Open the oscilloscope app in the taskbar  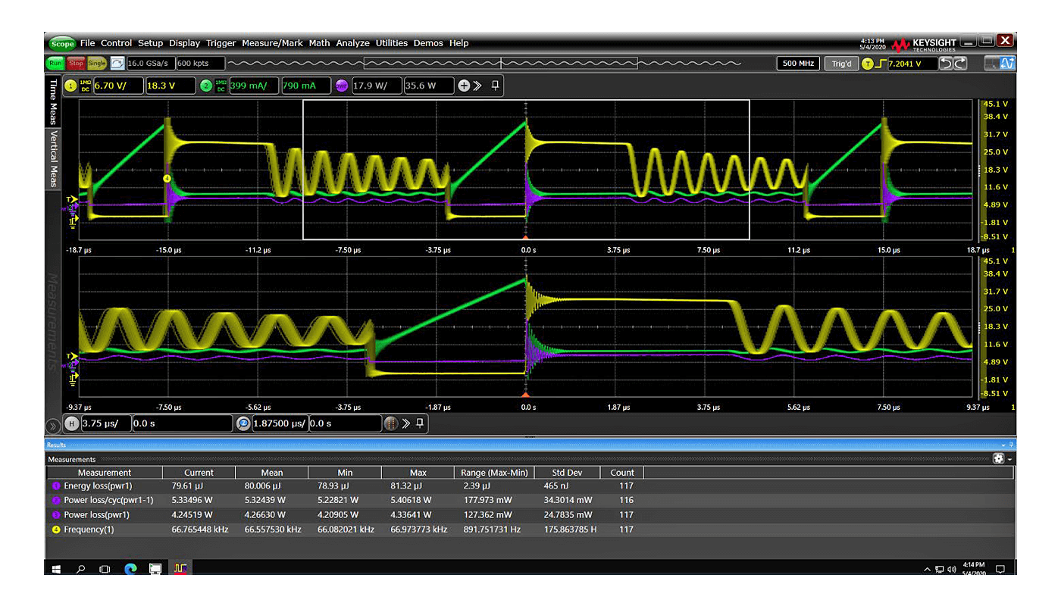(180, 568)
